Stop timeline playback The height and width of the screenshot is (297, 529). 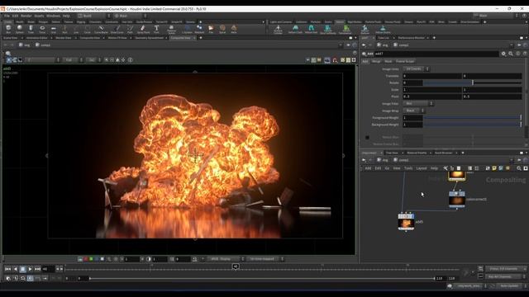coord(22,269)
